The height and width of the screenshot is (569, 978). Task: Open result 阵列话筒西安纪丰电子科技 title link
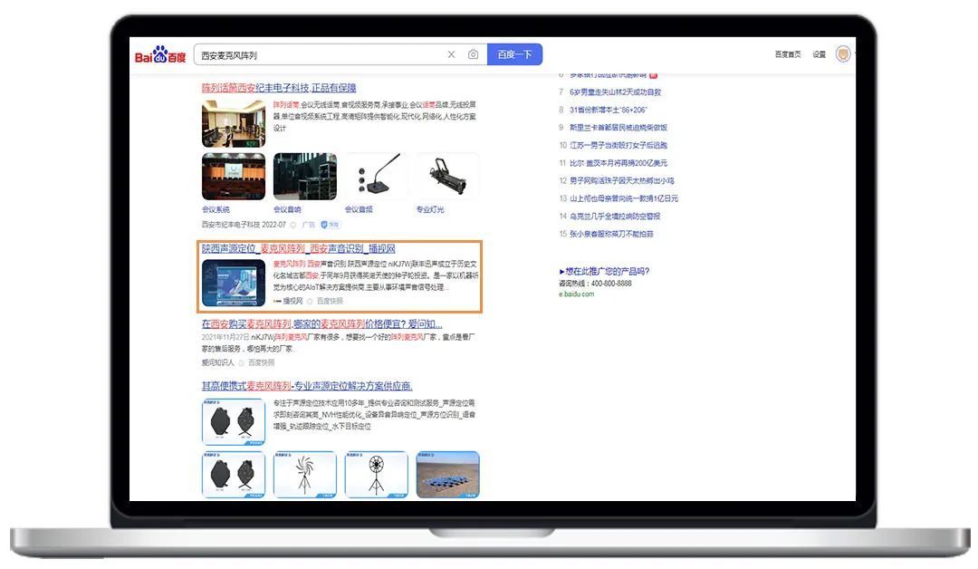[x=279, y=88]
